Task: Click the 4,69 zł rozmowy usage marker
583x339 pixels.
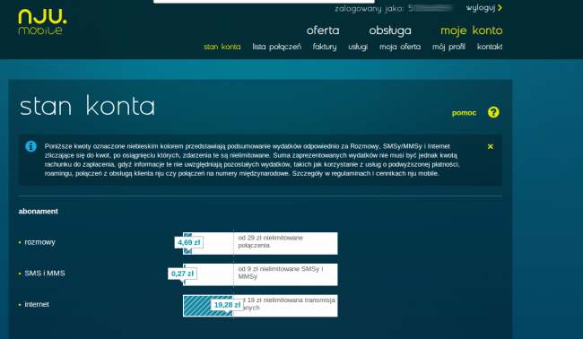Action: coord(189,242)
